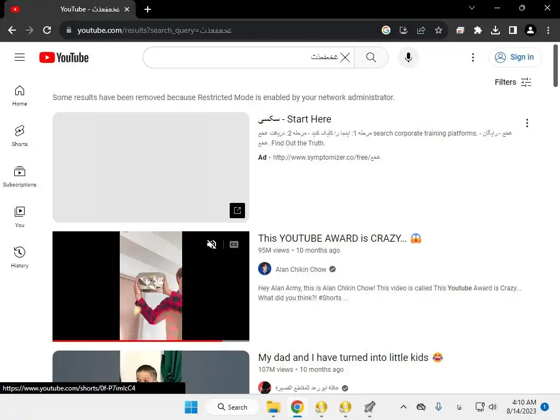Open Chrome downloads
The height and width of the screenshot is (420, 560).
coord(495,30)
